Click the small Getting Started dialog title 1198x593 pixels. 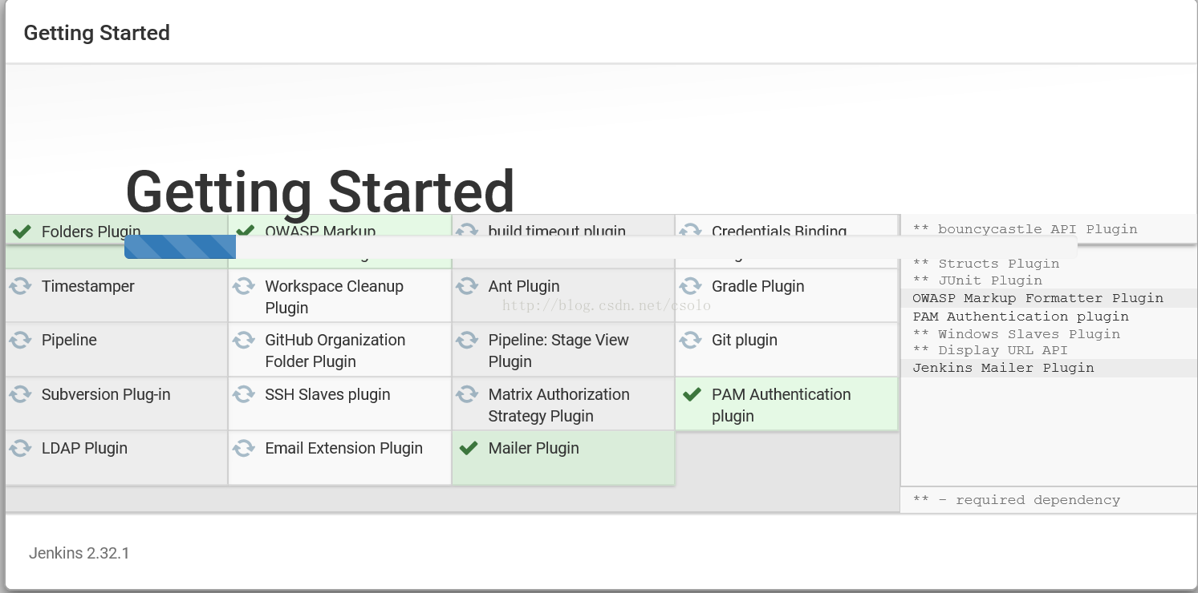(96, 33)
